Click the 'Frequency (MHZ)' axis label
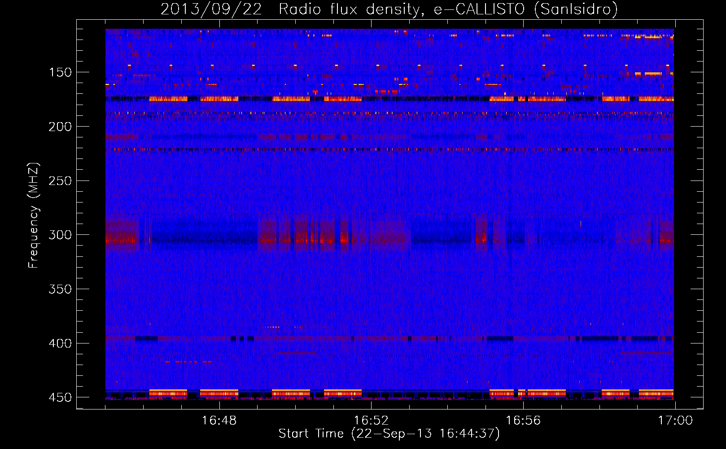The width and height of the screenshot is (726, 449). 34,216
